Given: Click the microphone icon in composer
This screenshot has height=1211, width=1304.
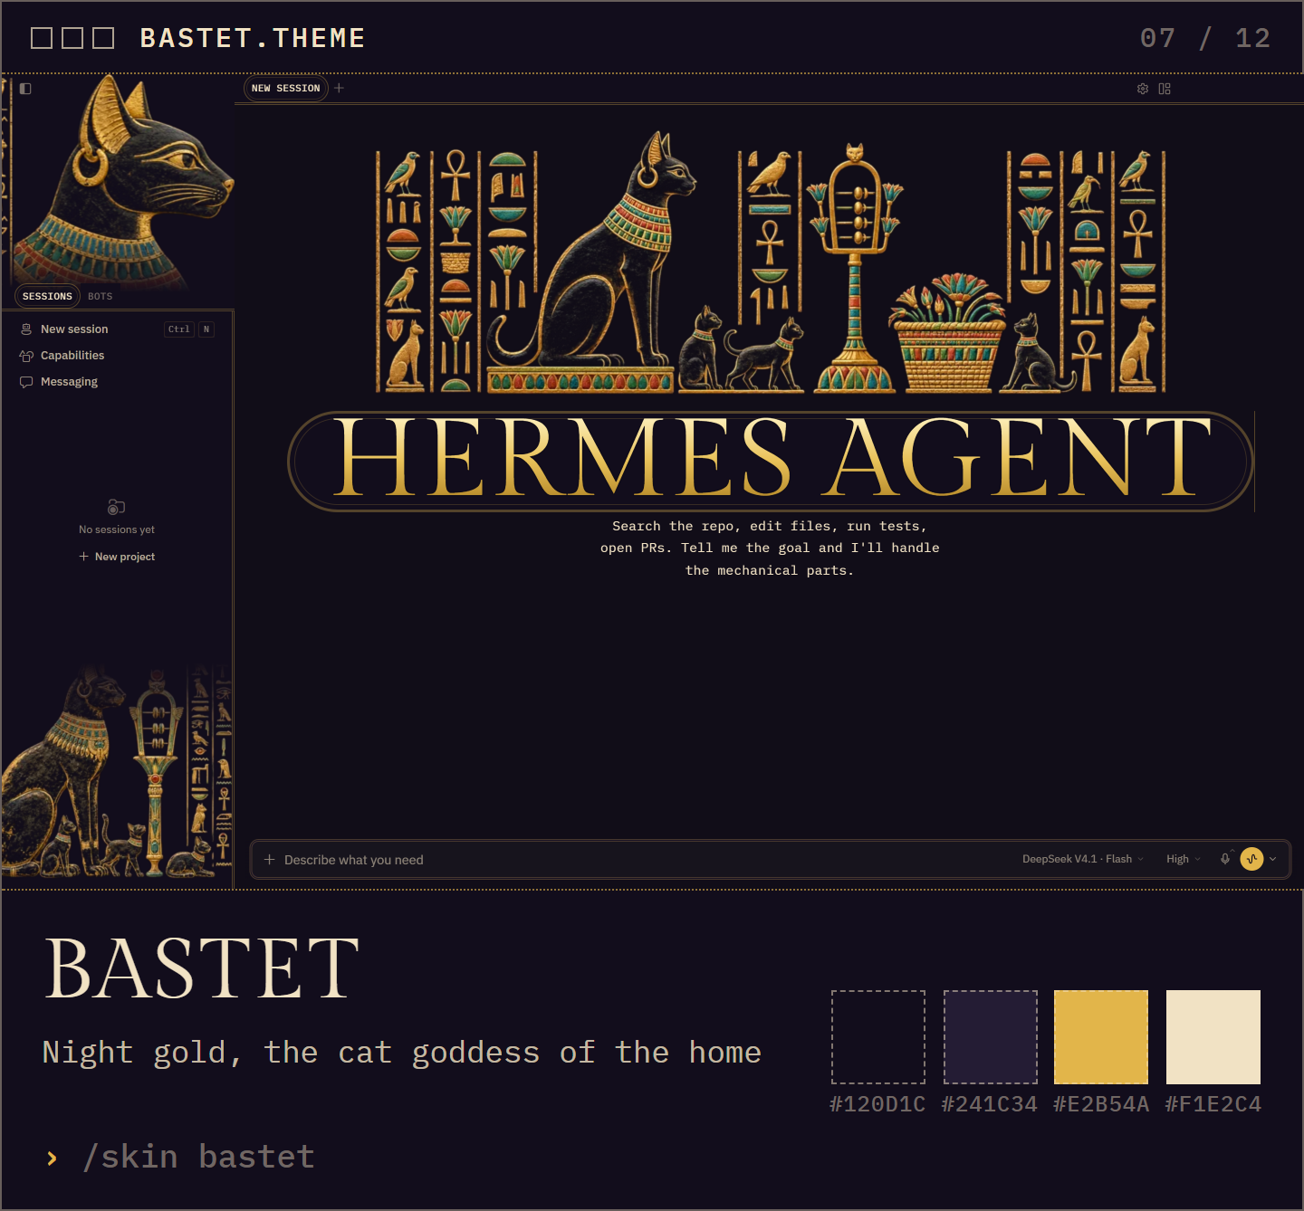Looking at the screenshot, I should tap(1225, 859).
